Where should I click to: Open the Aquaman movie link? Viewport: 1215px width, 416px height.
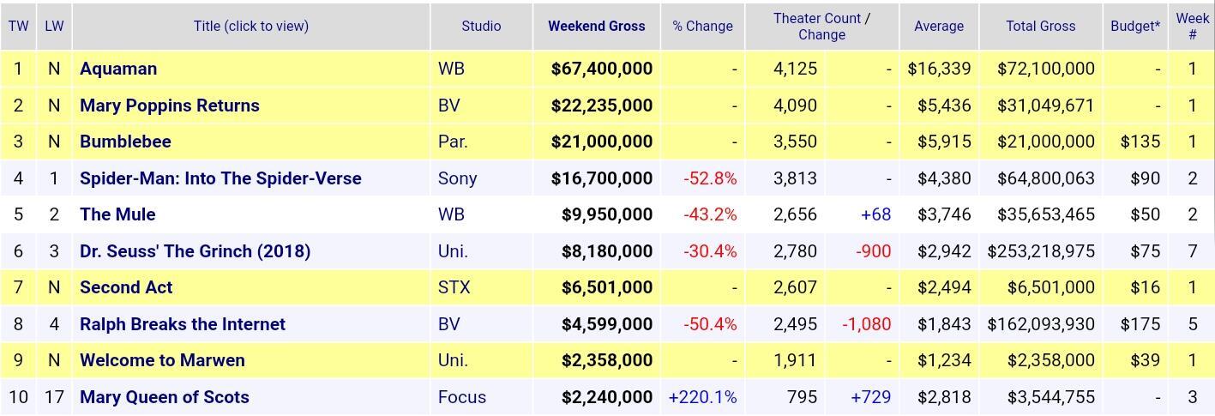click(x=118, y=69)
